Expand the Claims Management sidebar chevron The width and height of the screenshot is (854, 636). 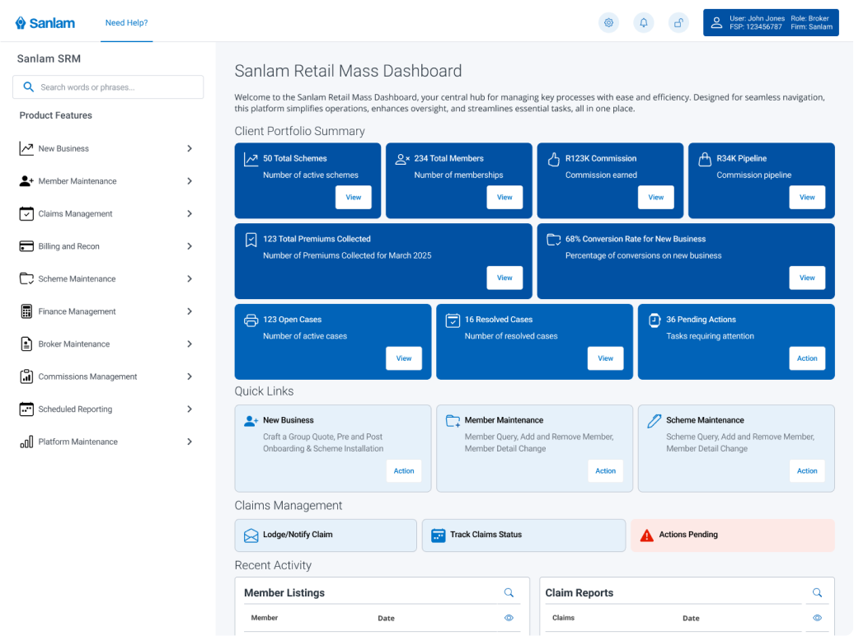(190, 213)
